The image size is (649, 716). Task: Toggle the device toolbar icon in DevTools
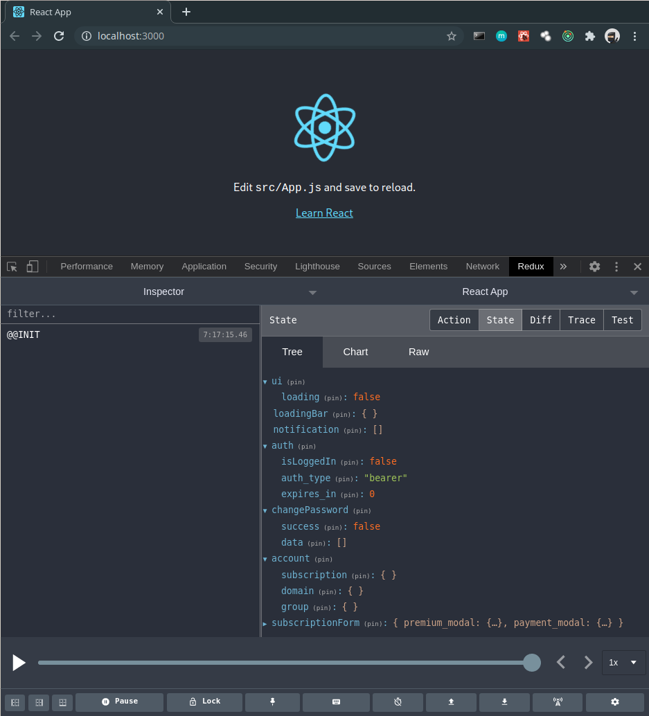(33, 267)
